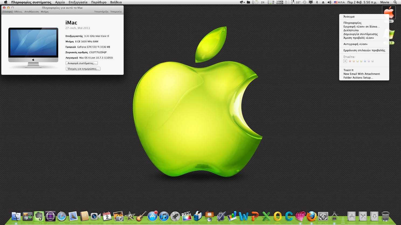The width and height of the screenshot is (401, 225).
Task: Open the input source Η.Π.Α. flag menu
Action: pyautogui.click(x=340, y=2)
